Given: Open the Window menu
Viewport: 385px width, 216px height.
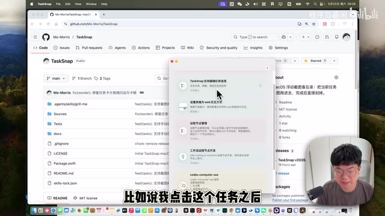Looking at the screenshot, I should (x=91, y=4).
